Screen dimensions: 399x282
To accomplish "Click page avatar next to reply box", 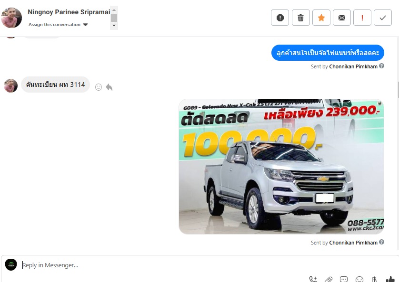I will coord(11,265).
